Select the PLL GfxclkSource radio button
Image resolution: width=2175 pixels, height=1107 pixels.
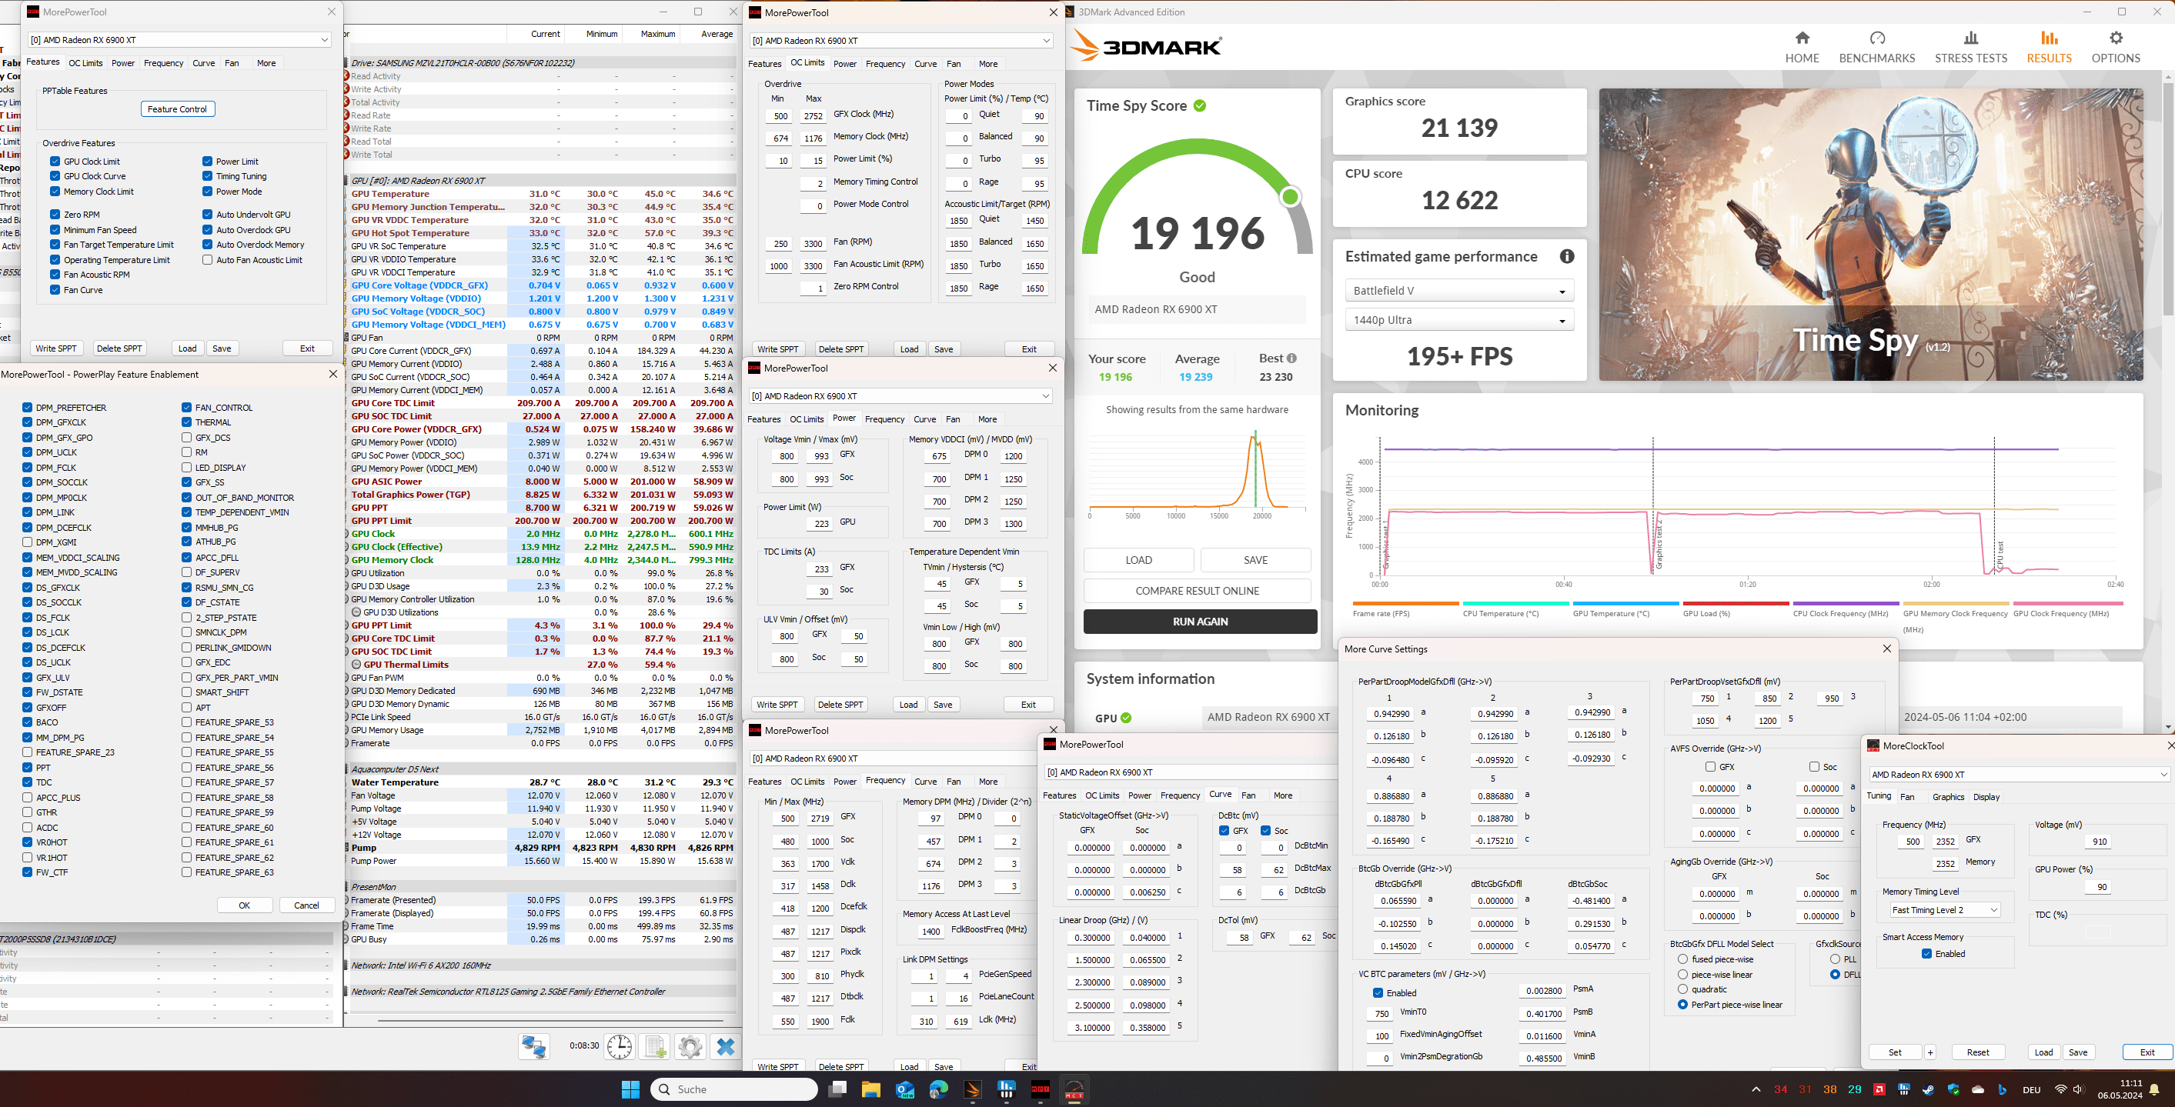[x=1835, y=959]
